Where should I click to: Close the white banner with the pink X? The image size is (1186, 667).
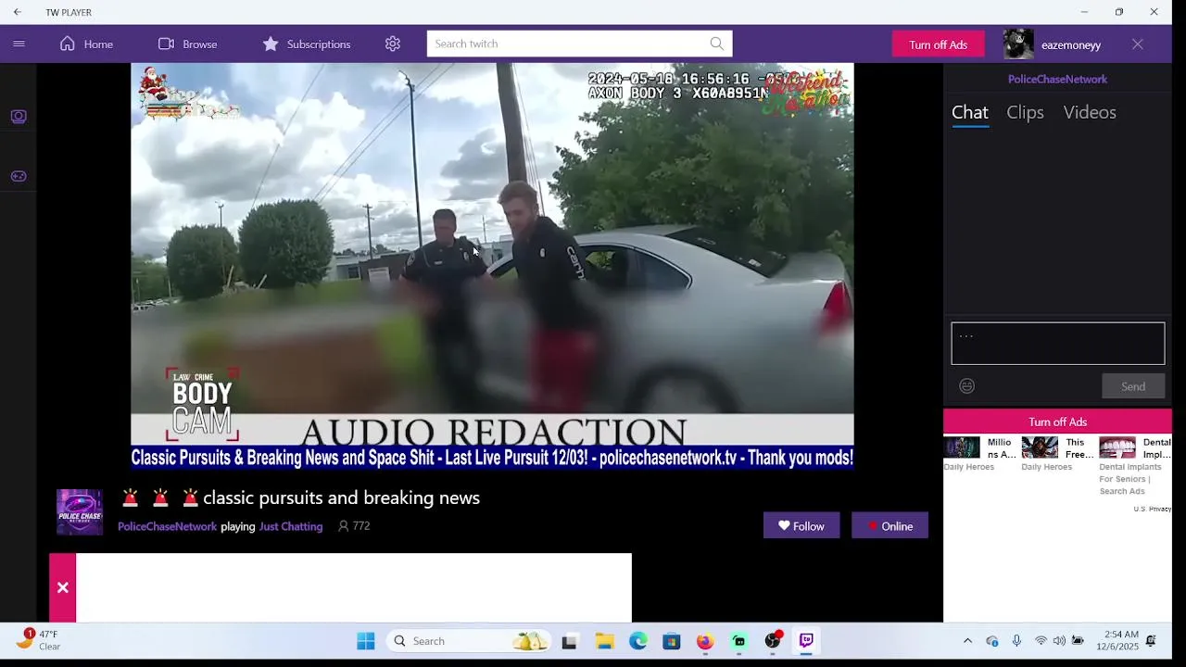click(x=62, y=587)
